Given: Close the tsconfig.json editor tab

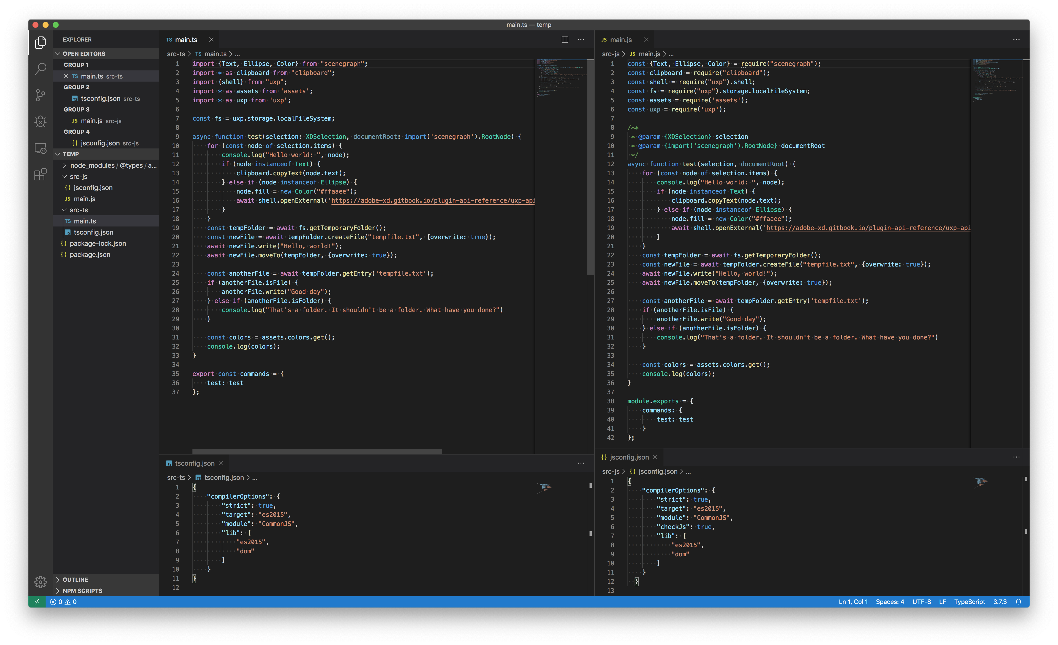Looking at the screenshot, I should pyautogui.click(x=221, y=463).
